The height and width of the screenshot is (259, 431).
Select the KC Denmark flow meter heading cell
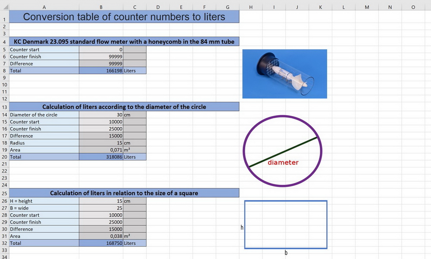(x=124, y=42)
